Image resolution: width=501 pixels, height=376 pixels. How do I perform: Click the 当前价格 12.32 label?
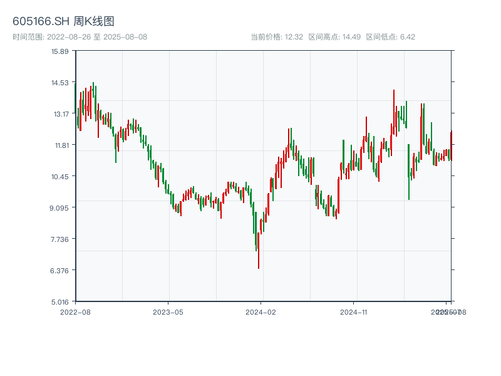(x=277, y=37)
